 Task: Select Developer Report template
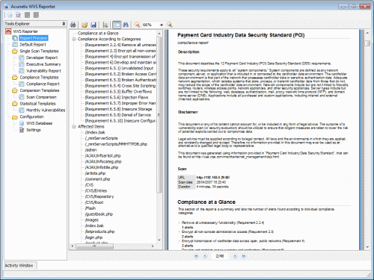point(42,57)
